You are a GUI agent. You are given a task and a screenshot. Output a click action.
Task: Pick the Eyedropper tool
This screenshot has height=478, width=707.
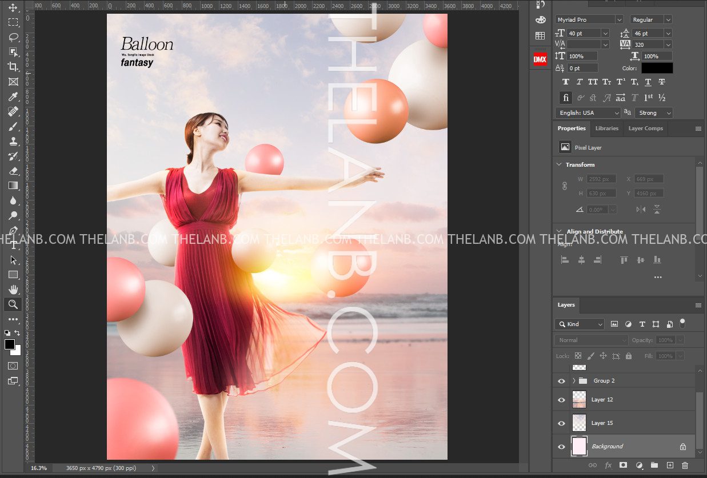tap(13, 97)
